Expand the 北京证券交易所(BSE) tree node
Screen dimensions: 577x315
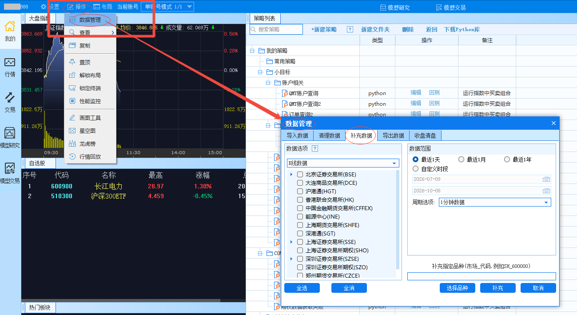point(291,175)
